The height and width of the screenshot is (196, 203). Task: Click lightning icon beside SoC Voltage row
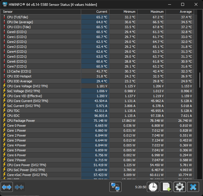point(4,91)
